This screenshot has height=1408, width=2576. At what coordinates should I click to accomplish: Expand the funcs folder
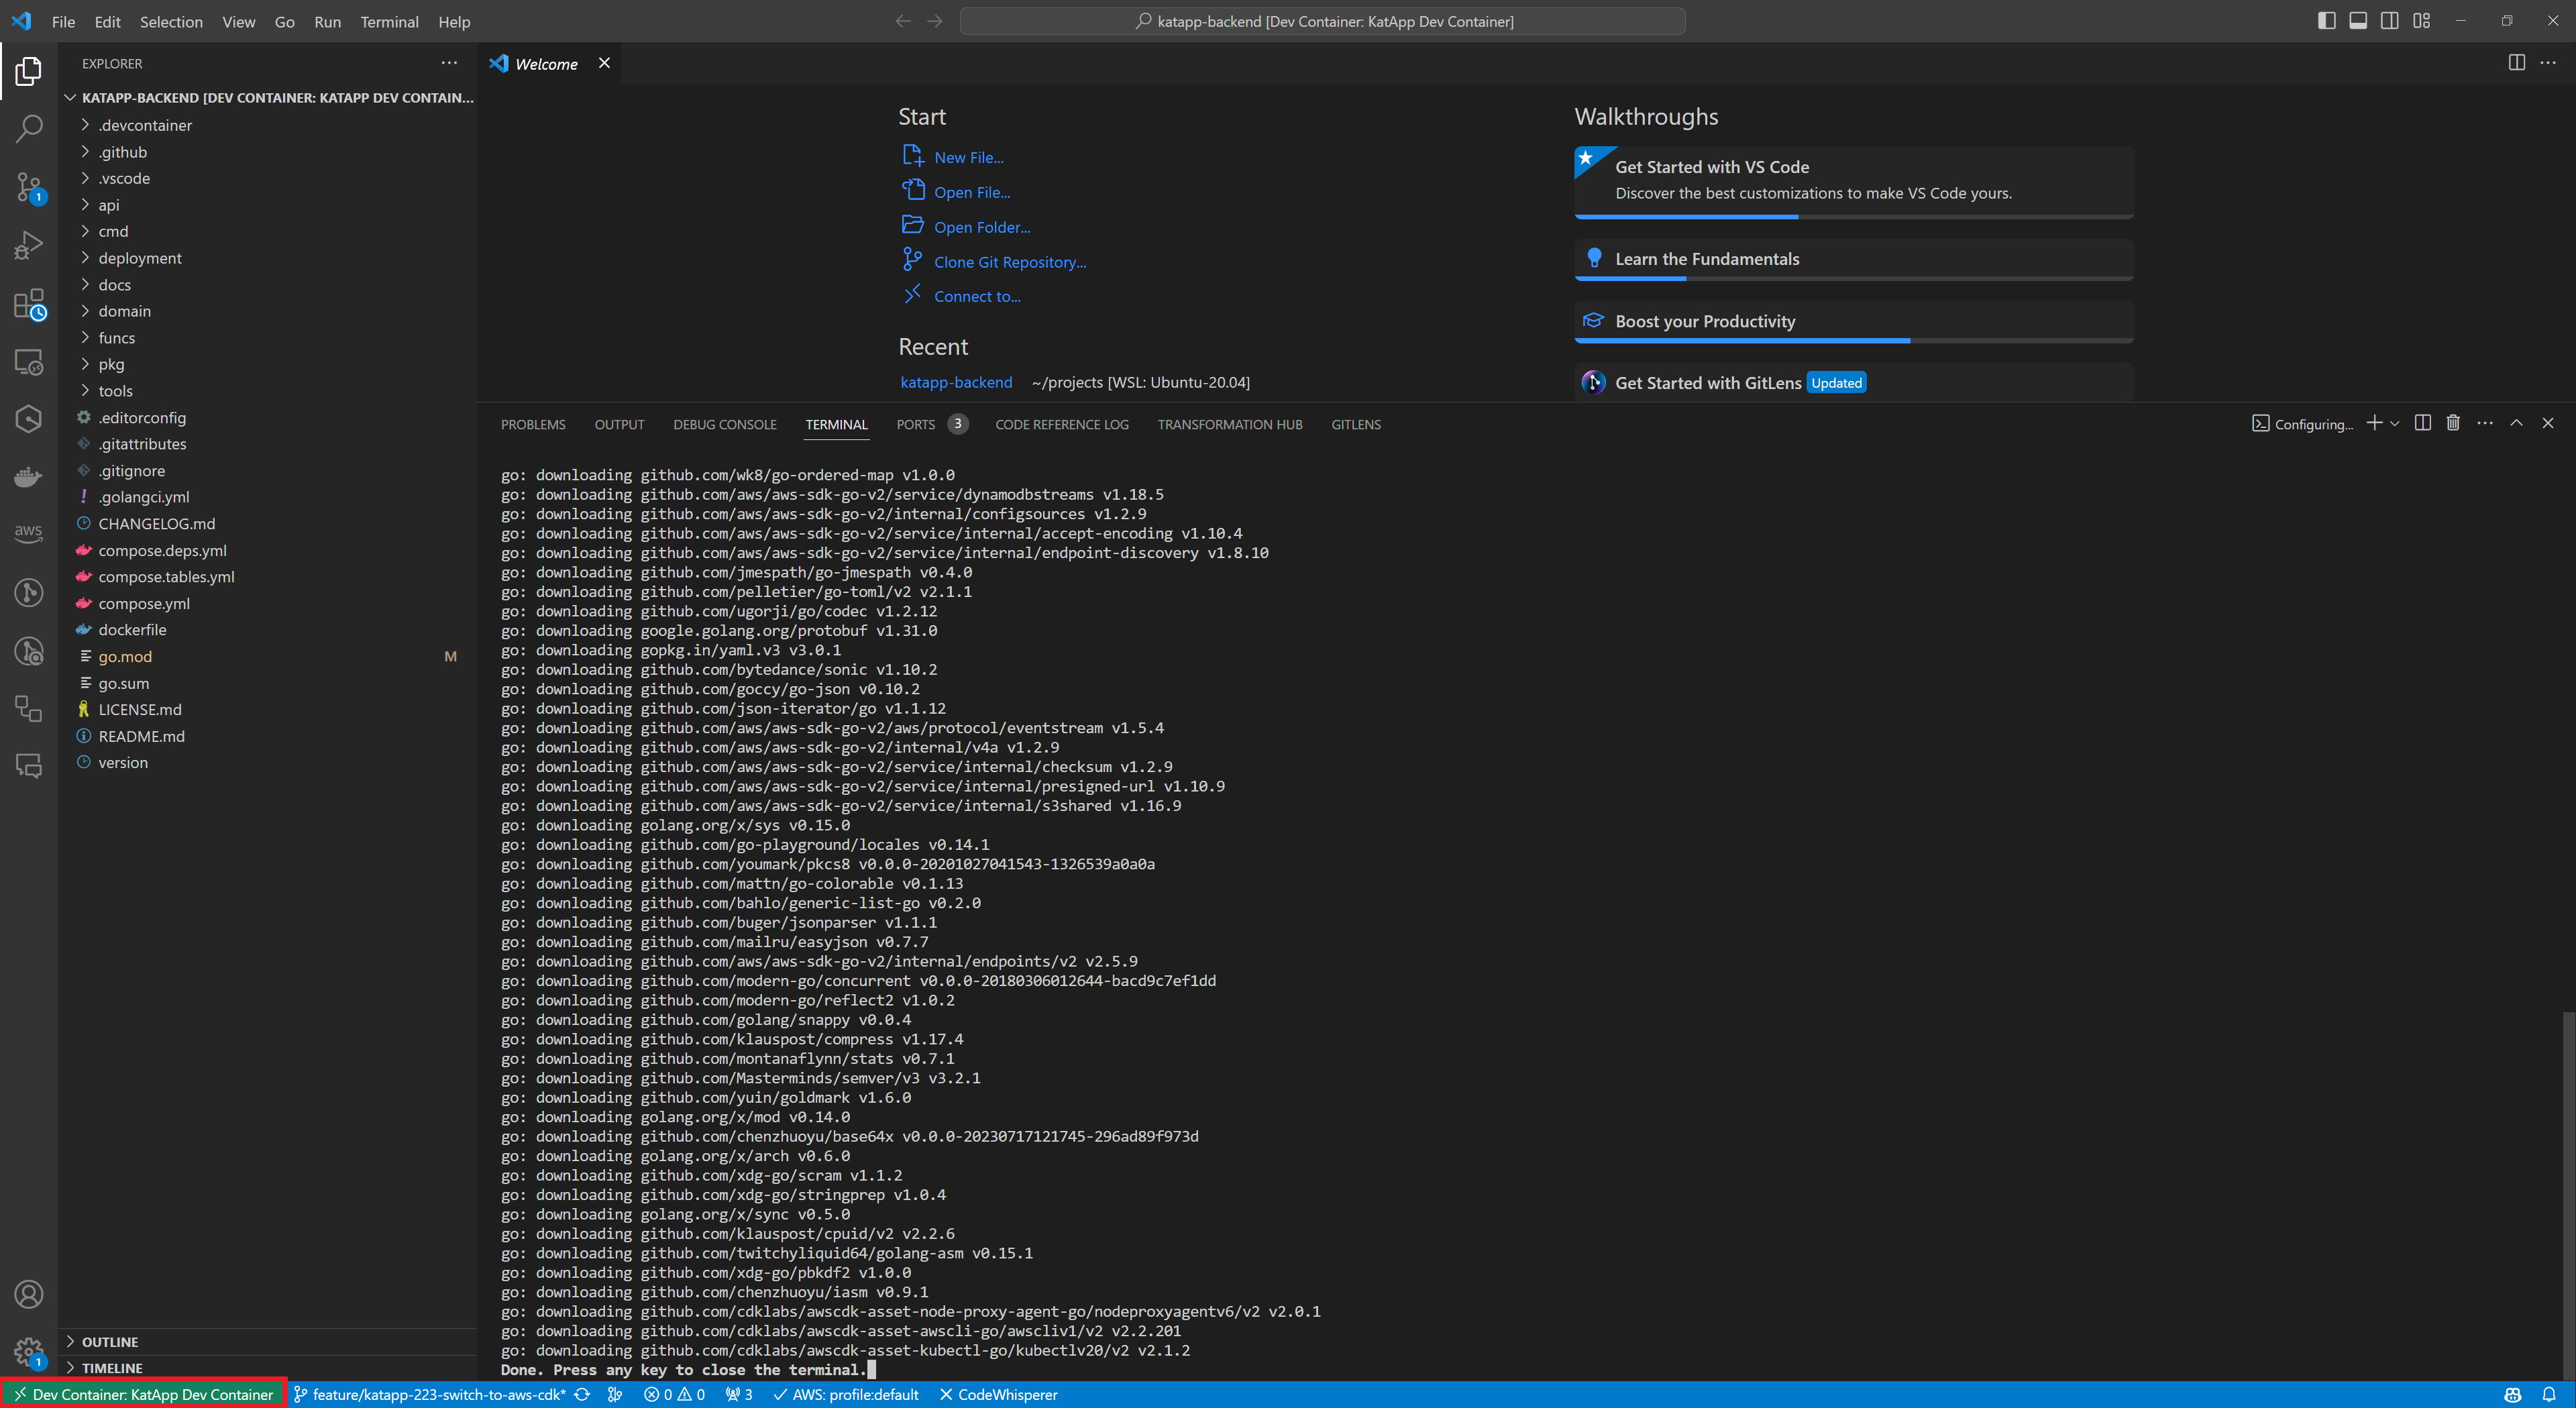click(x=116, y=338)
